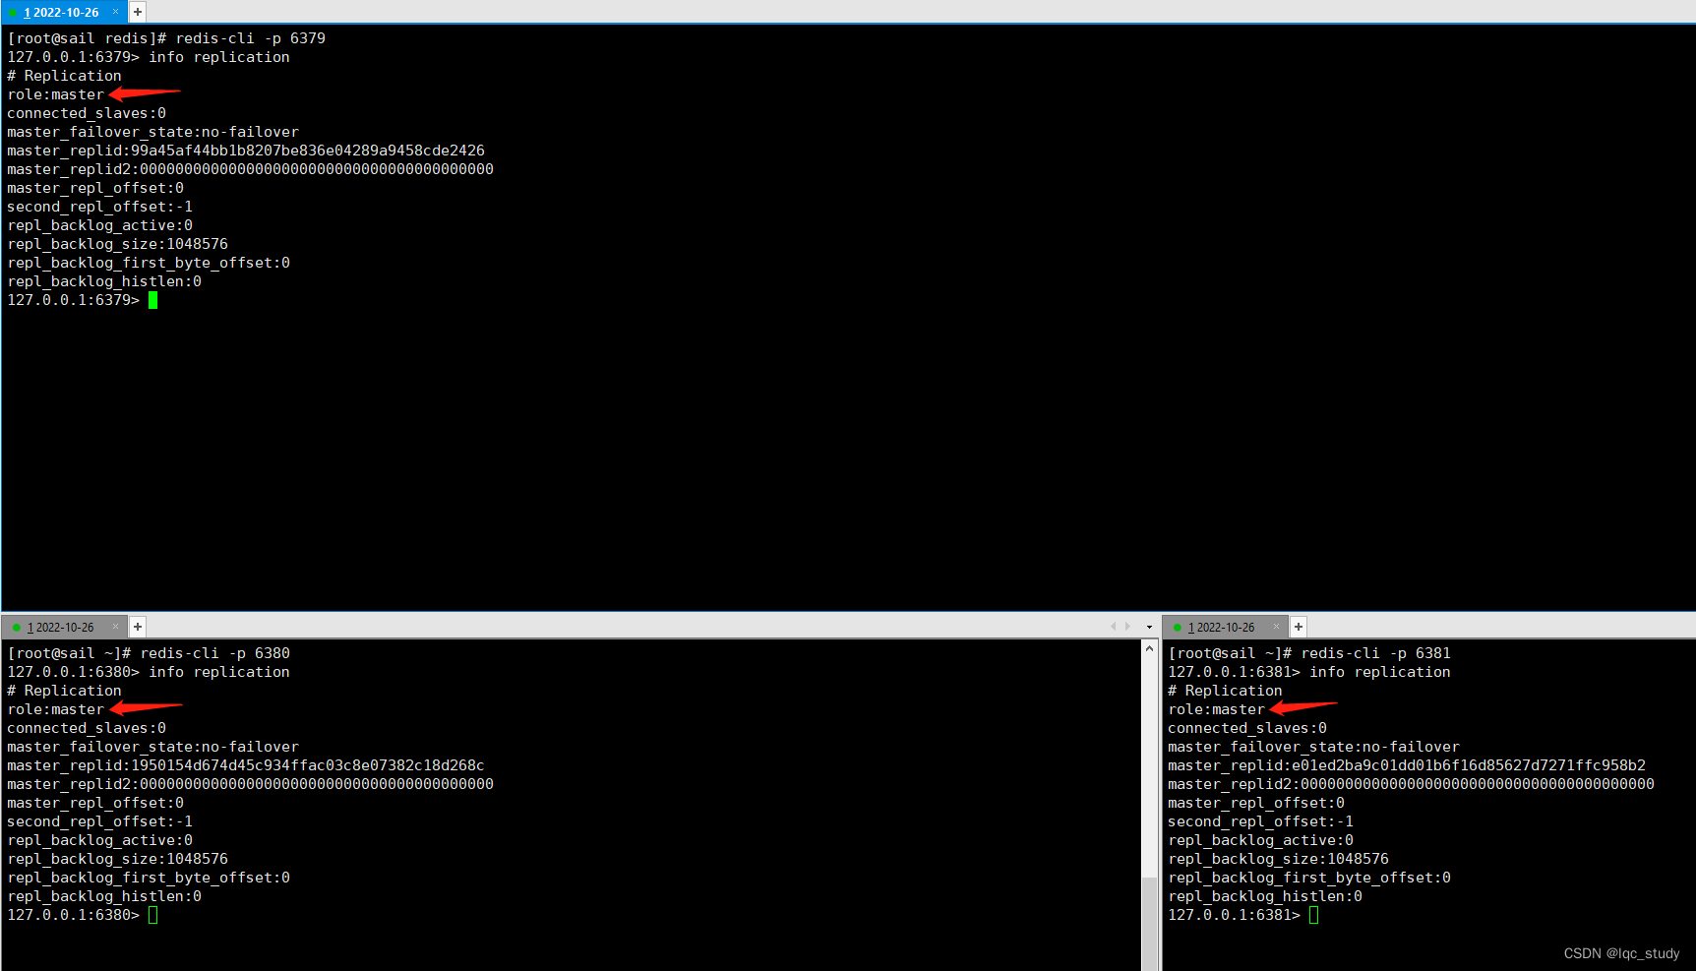Add a new tab in the bottom-right pane

click(x=1299, y=627)
